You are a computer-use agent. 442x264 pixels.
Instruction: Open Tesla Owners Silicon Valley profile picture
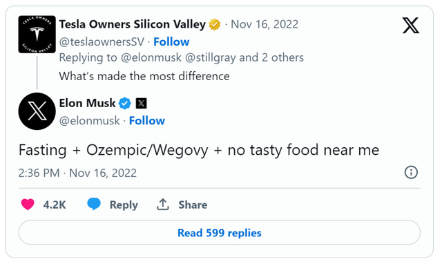pos(37,35)
